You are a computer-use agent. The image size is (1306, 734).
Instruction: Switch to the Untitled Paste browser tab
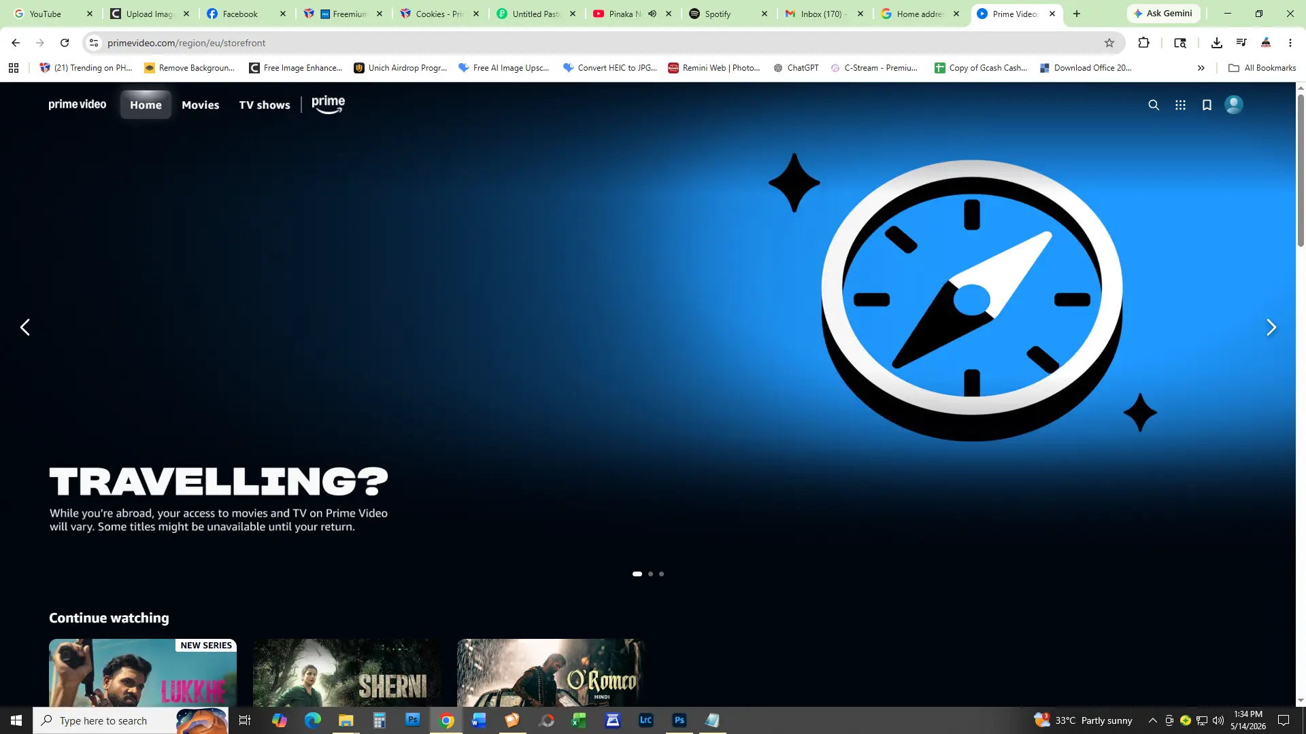click(536, 14)
